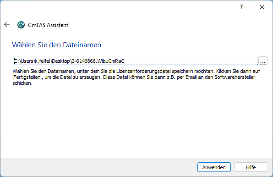273x177 pixels.
Task: Click into the file name path field
Action: (135, 61)
